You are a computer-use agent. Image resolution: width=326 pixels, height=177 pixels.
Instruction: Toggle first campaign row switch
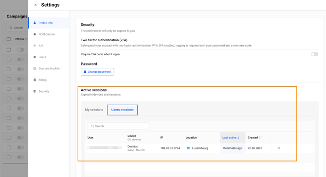click(20, 50)
